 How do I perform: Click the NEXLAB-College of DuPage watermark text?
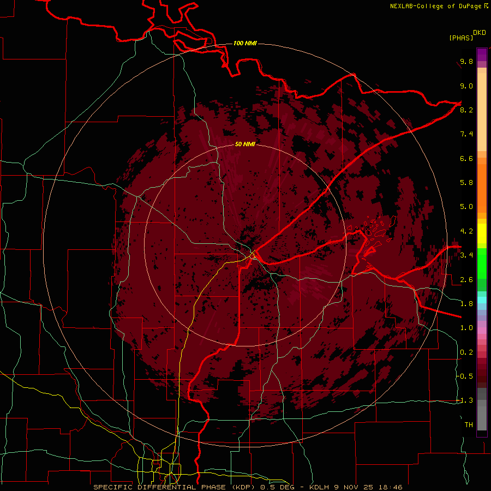pos(439,6)
